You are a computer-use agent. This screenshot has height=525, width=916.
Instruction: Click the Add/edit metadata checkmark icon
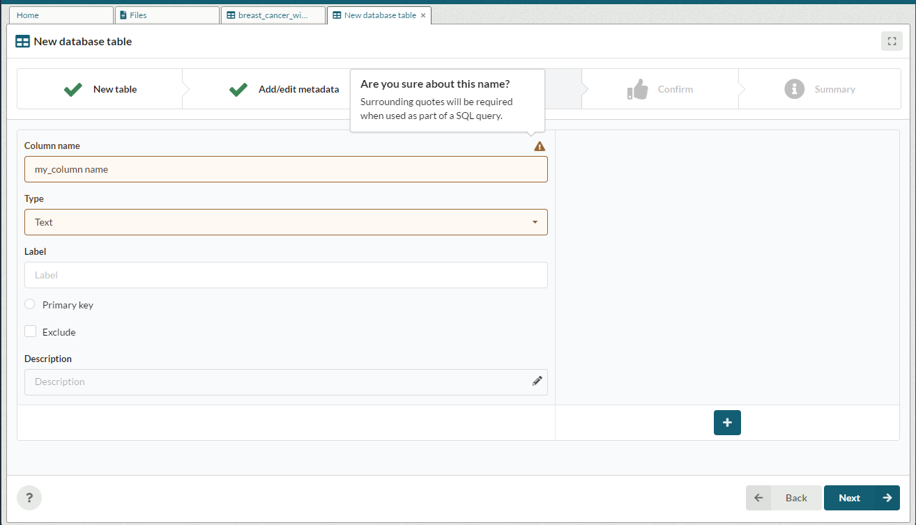(x=238, y=89)
